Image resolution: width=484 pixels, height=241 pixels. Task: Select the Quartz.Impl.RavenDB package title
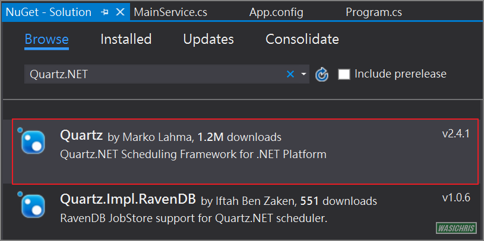tap(129, 199)
